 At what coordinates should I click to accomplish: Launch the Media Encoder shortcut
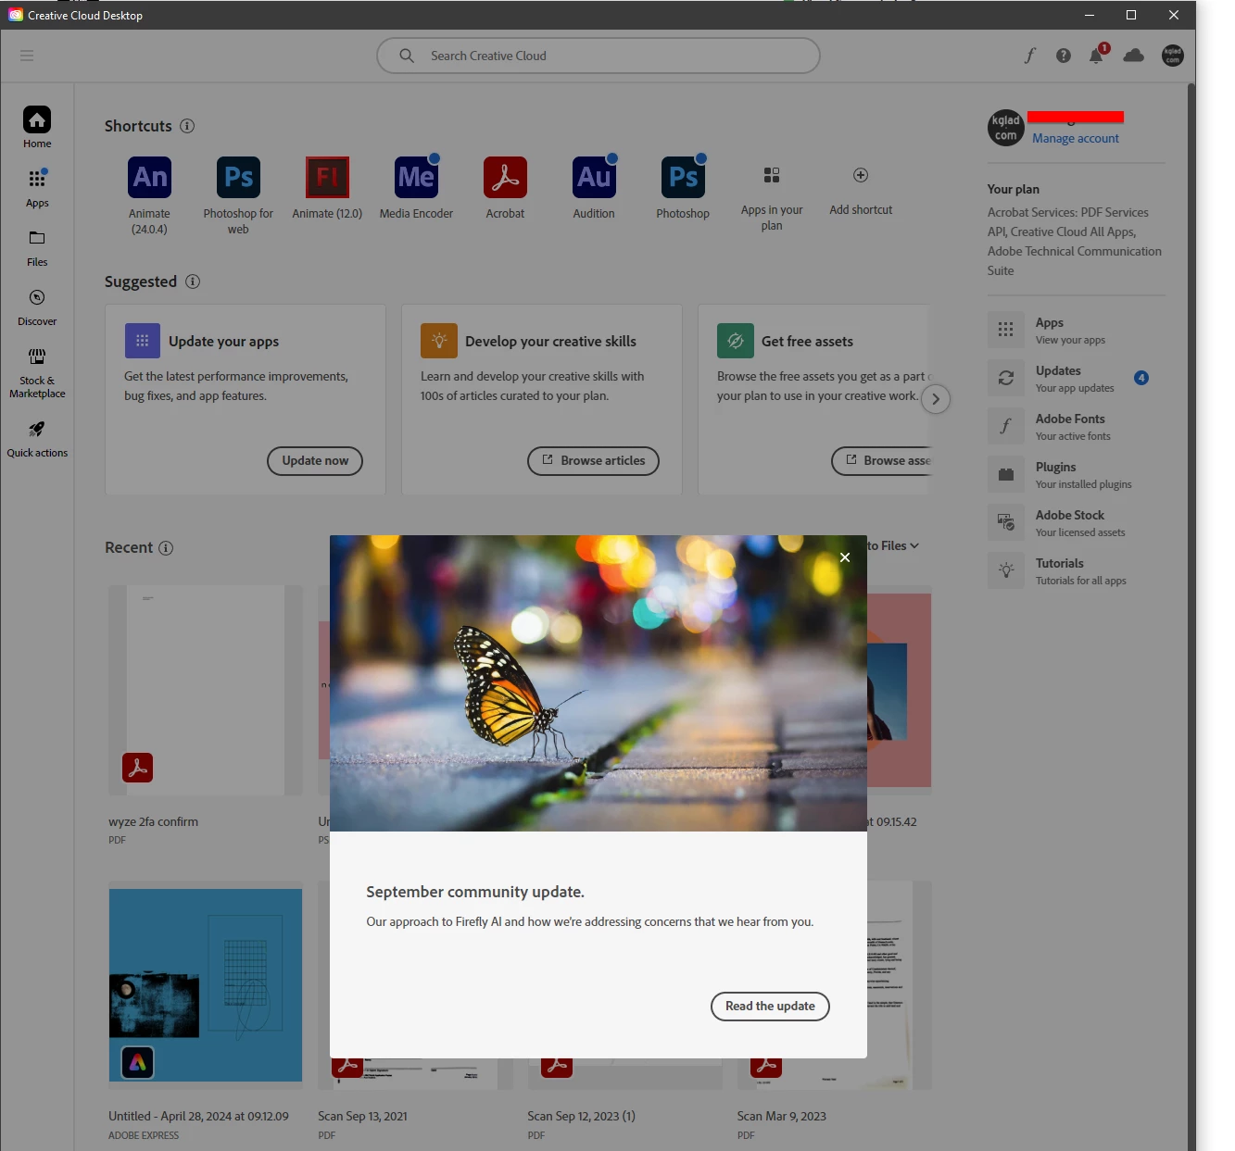pos(416,177)
